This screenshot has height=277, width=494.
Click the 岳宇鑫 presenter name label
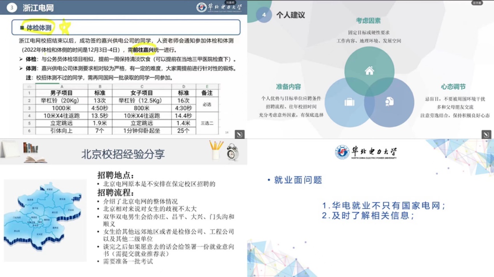[477, 2]
